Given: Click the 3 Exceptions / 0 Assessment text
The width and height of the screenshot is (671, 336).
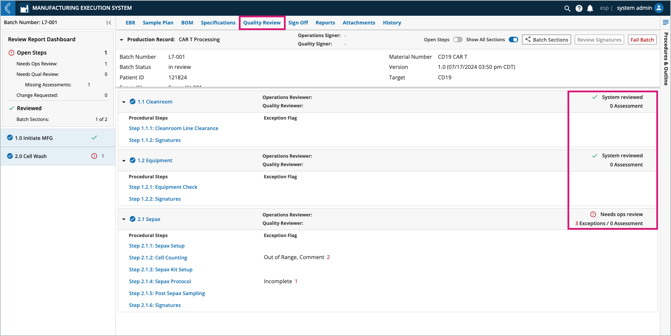Looking at the screenshot, I should [x=609, y=223].
